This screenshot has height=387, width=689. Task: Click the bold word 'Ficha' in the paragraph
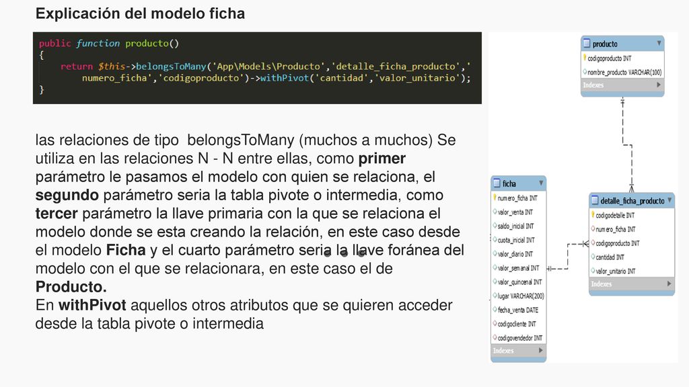coord(126,250)
